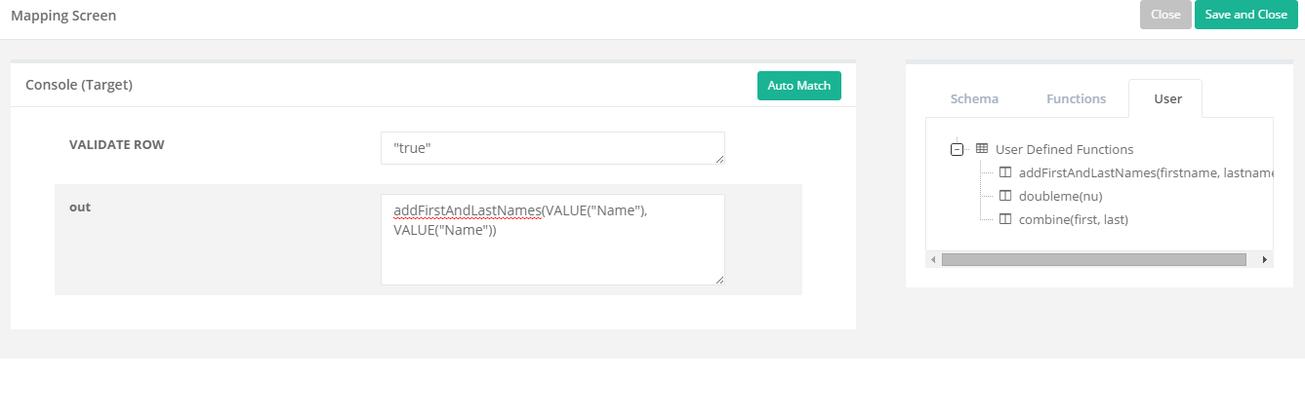Image resolution: width=1305 pixels, height=416 pixels.
Task: Click the gray Close button
Action: click(1165, 15)
